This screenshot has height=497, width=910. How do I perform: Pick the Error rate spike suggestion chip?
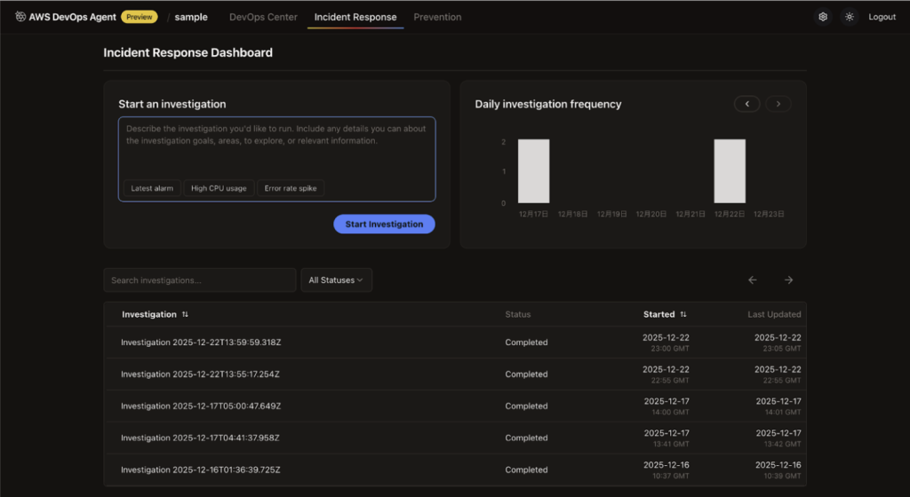(291, 188)
